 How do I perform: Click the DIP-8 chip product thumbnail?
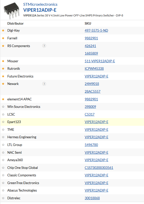tap(12, 10)
